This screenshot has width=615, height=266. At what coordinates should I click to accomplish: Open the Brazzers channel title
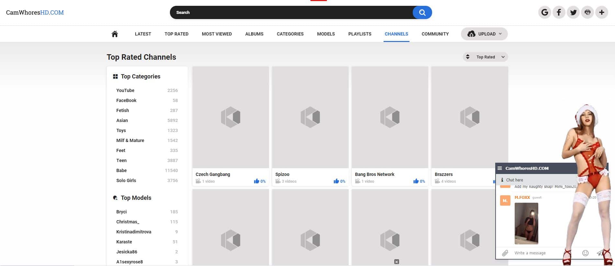click(443, 174)
